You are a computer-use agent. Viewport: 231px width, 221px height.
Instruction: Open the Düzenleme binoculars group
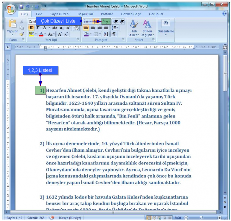tap(166, 27)
